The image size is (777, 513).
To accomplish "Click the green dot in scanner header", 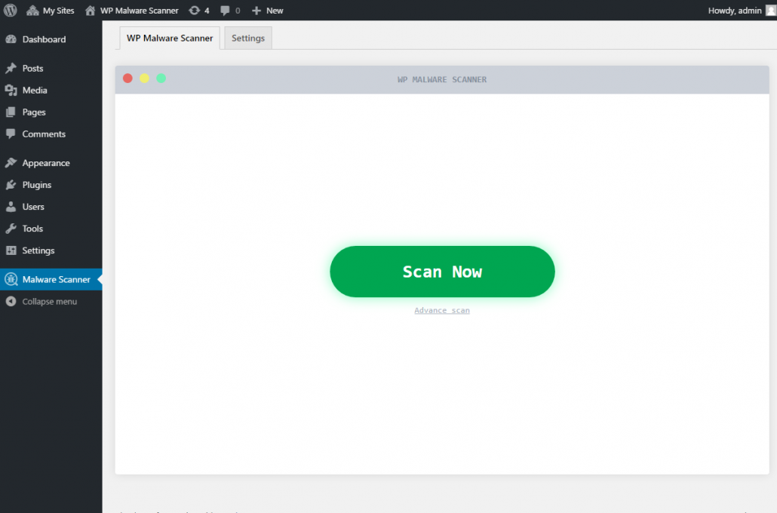I will [161, 78].
